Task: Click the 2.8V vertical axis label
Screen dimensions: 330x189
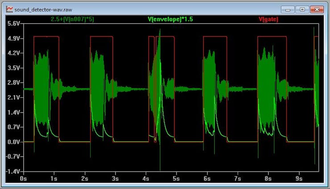Action: coord(13,82)
